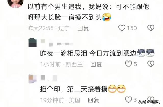The height and width of the screenshot is (107, 163).
Task: Select comment text 昨夜一滴相思泪
Action: tap(64, 53)
